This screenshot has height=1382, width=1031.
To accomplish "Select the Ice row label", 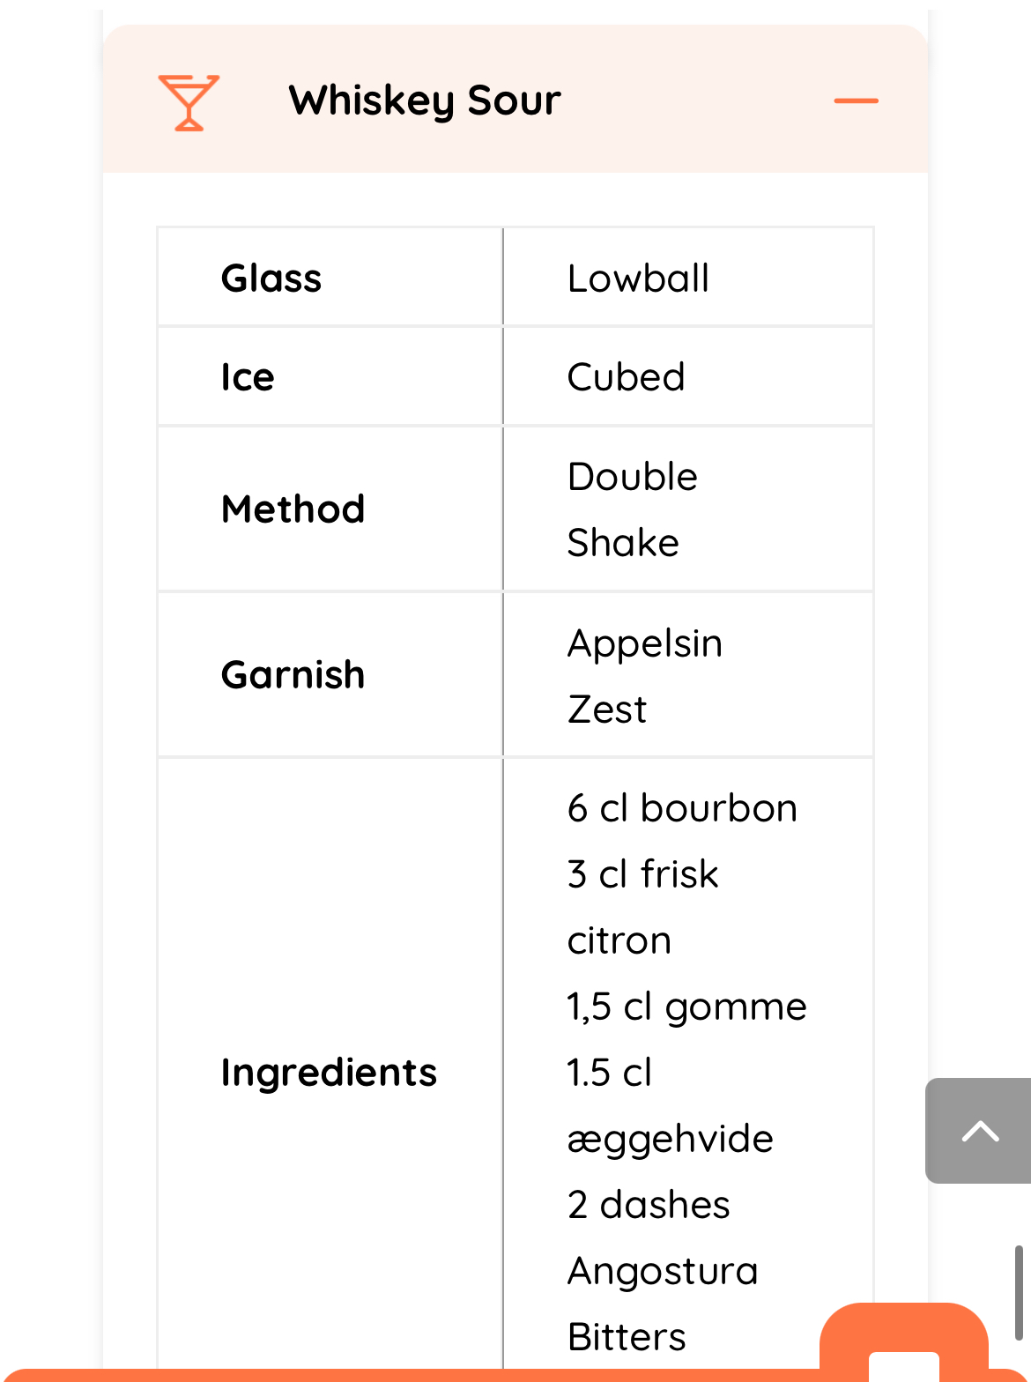I will [248, 377].
